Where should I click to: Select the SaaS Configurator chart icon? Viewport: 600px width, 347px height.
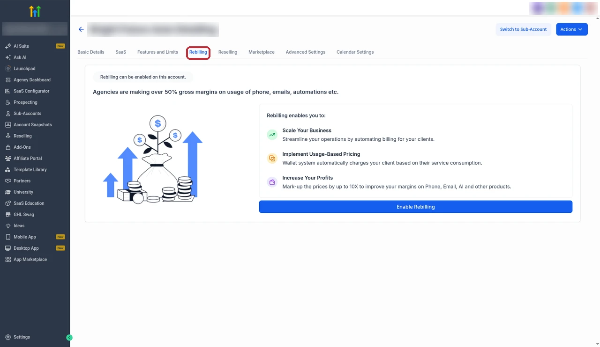pos(8,91)
